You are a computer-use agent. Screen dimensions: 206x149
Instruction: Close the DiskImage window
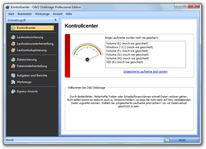(x=194, y=6)
